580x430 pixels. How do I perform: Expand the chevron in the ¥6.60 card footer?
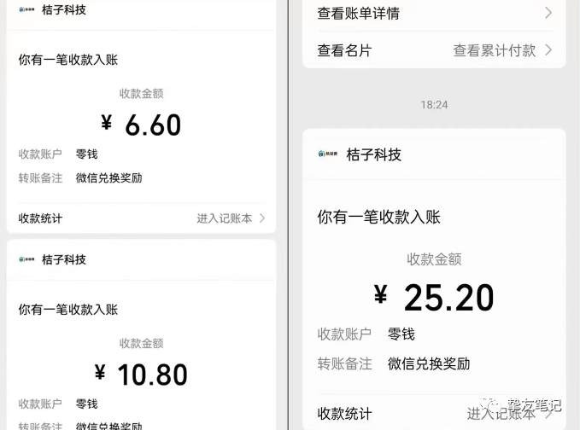261,218
